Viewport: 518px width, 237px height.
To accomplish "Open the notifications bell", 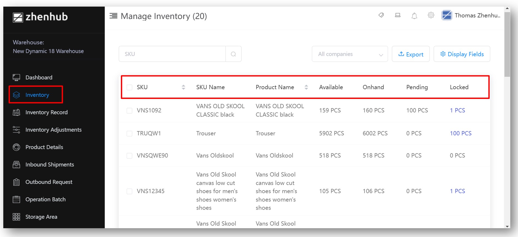I will point(414,16).
